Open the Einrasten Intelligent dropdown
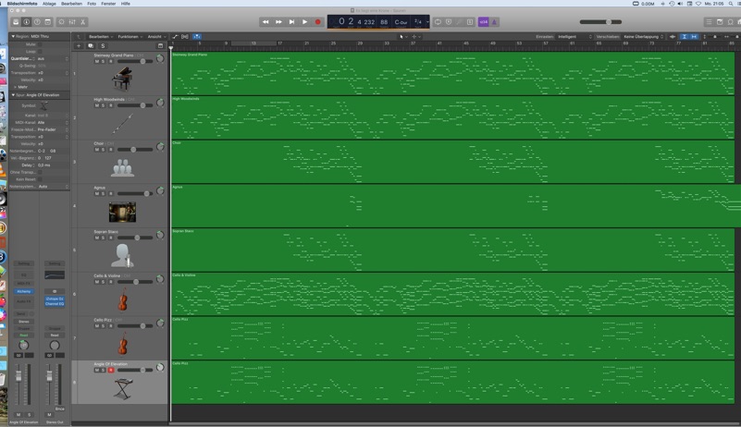This screenshot has height=427, width=741. 574,36
